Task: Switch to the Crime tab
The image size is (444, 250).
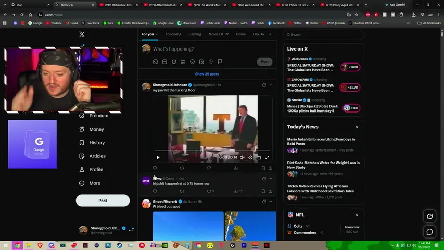Action: click(240, 34)
